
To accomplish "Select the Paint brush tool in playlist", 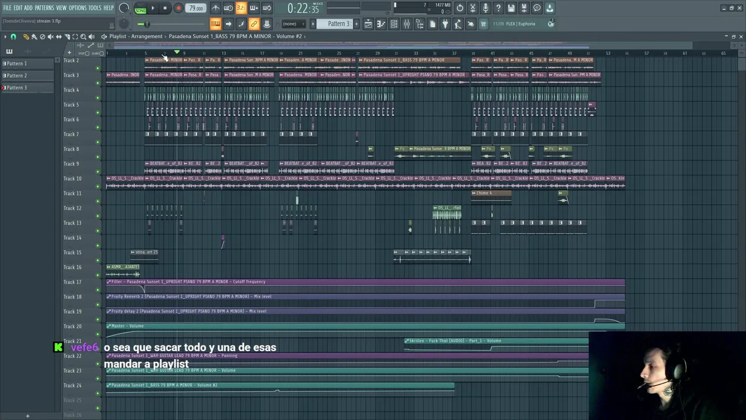I will [34, 36].
